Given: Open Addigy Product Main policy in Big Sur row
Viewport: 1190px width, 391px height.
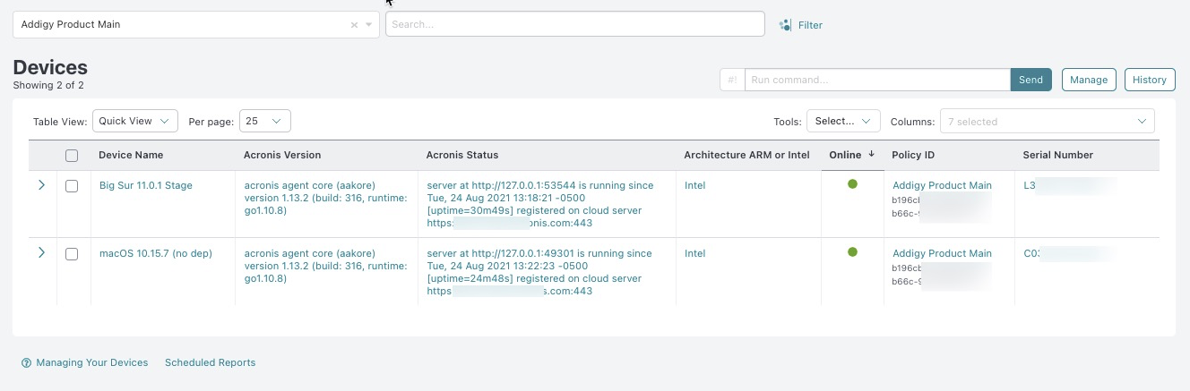Looking at the screenshot, I should coord(942,185).
